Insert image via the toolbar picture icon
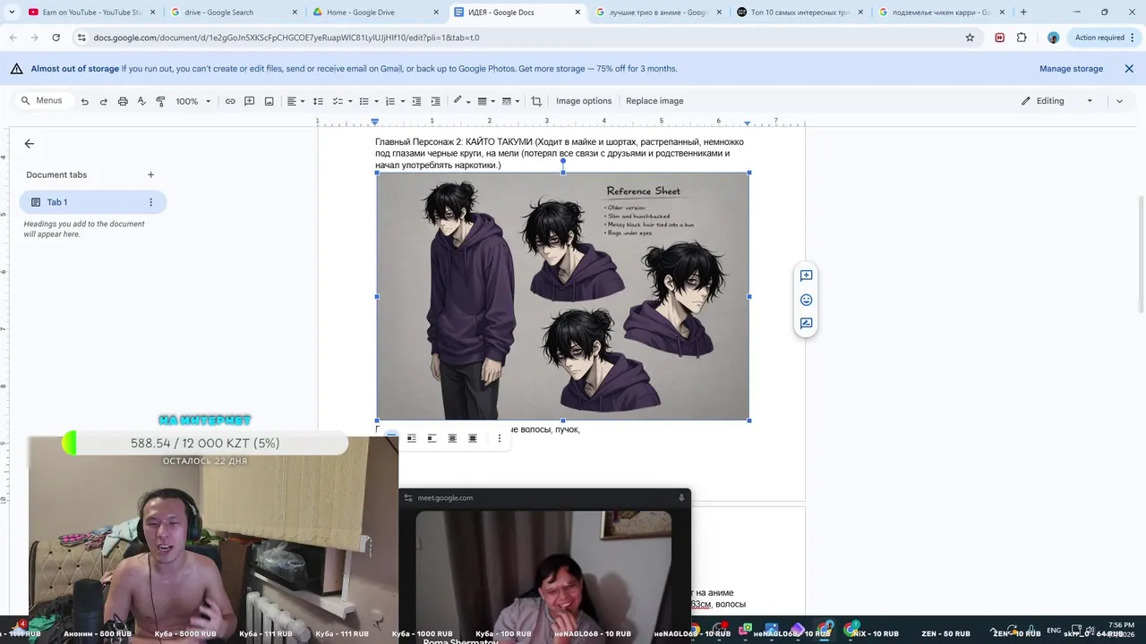1146x644 pixels. (x=269, y=101)
